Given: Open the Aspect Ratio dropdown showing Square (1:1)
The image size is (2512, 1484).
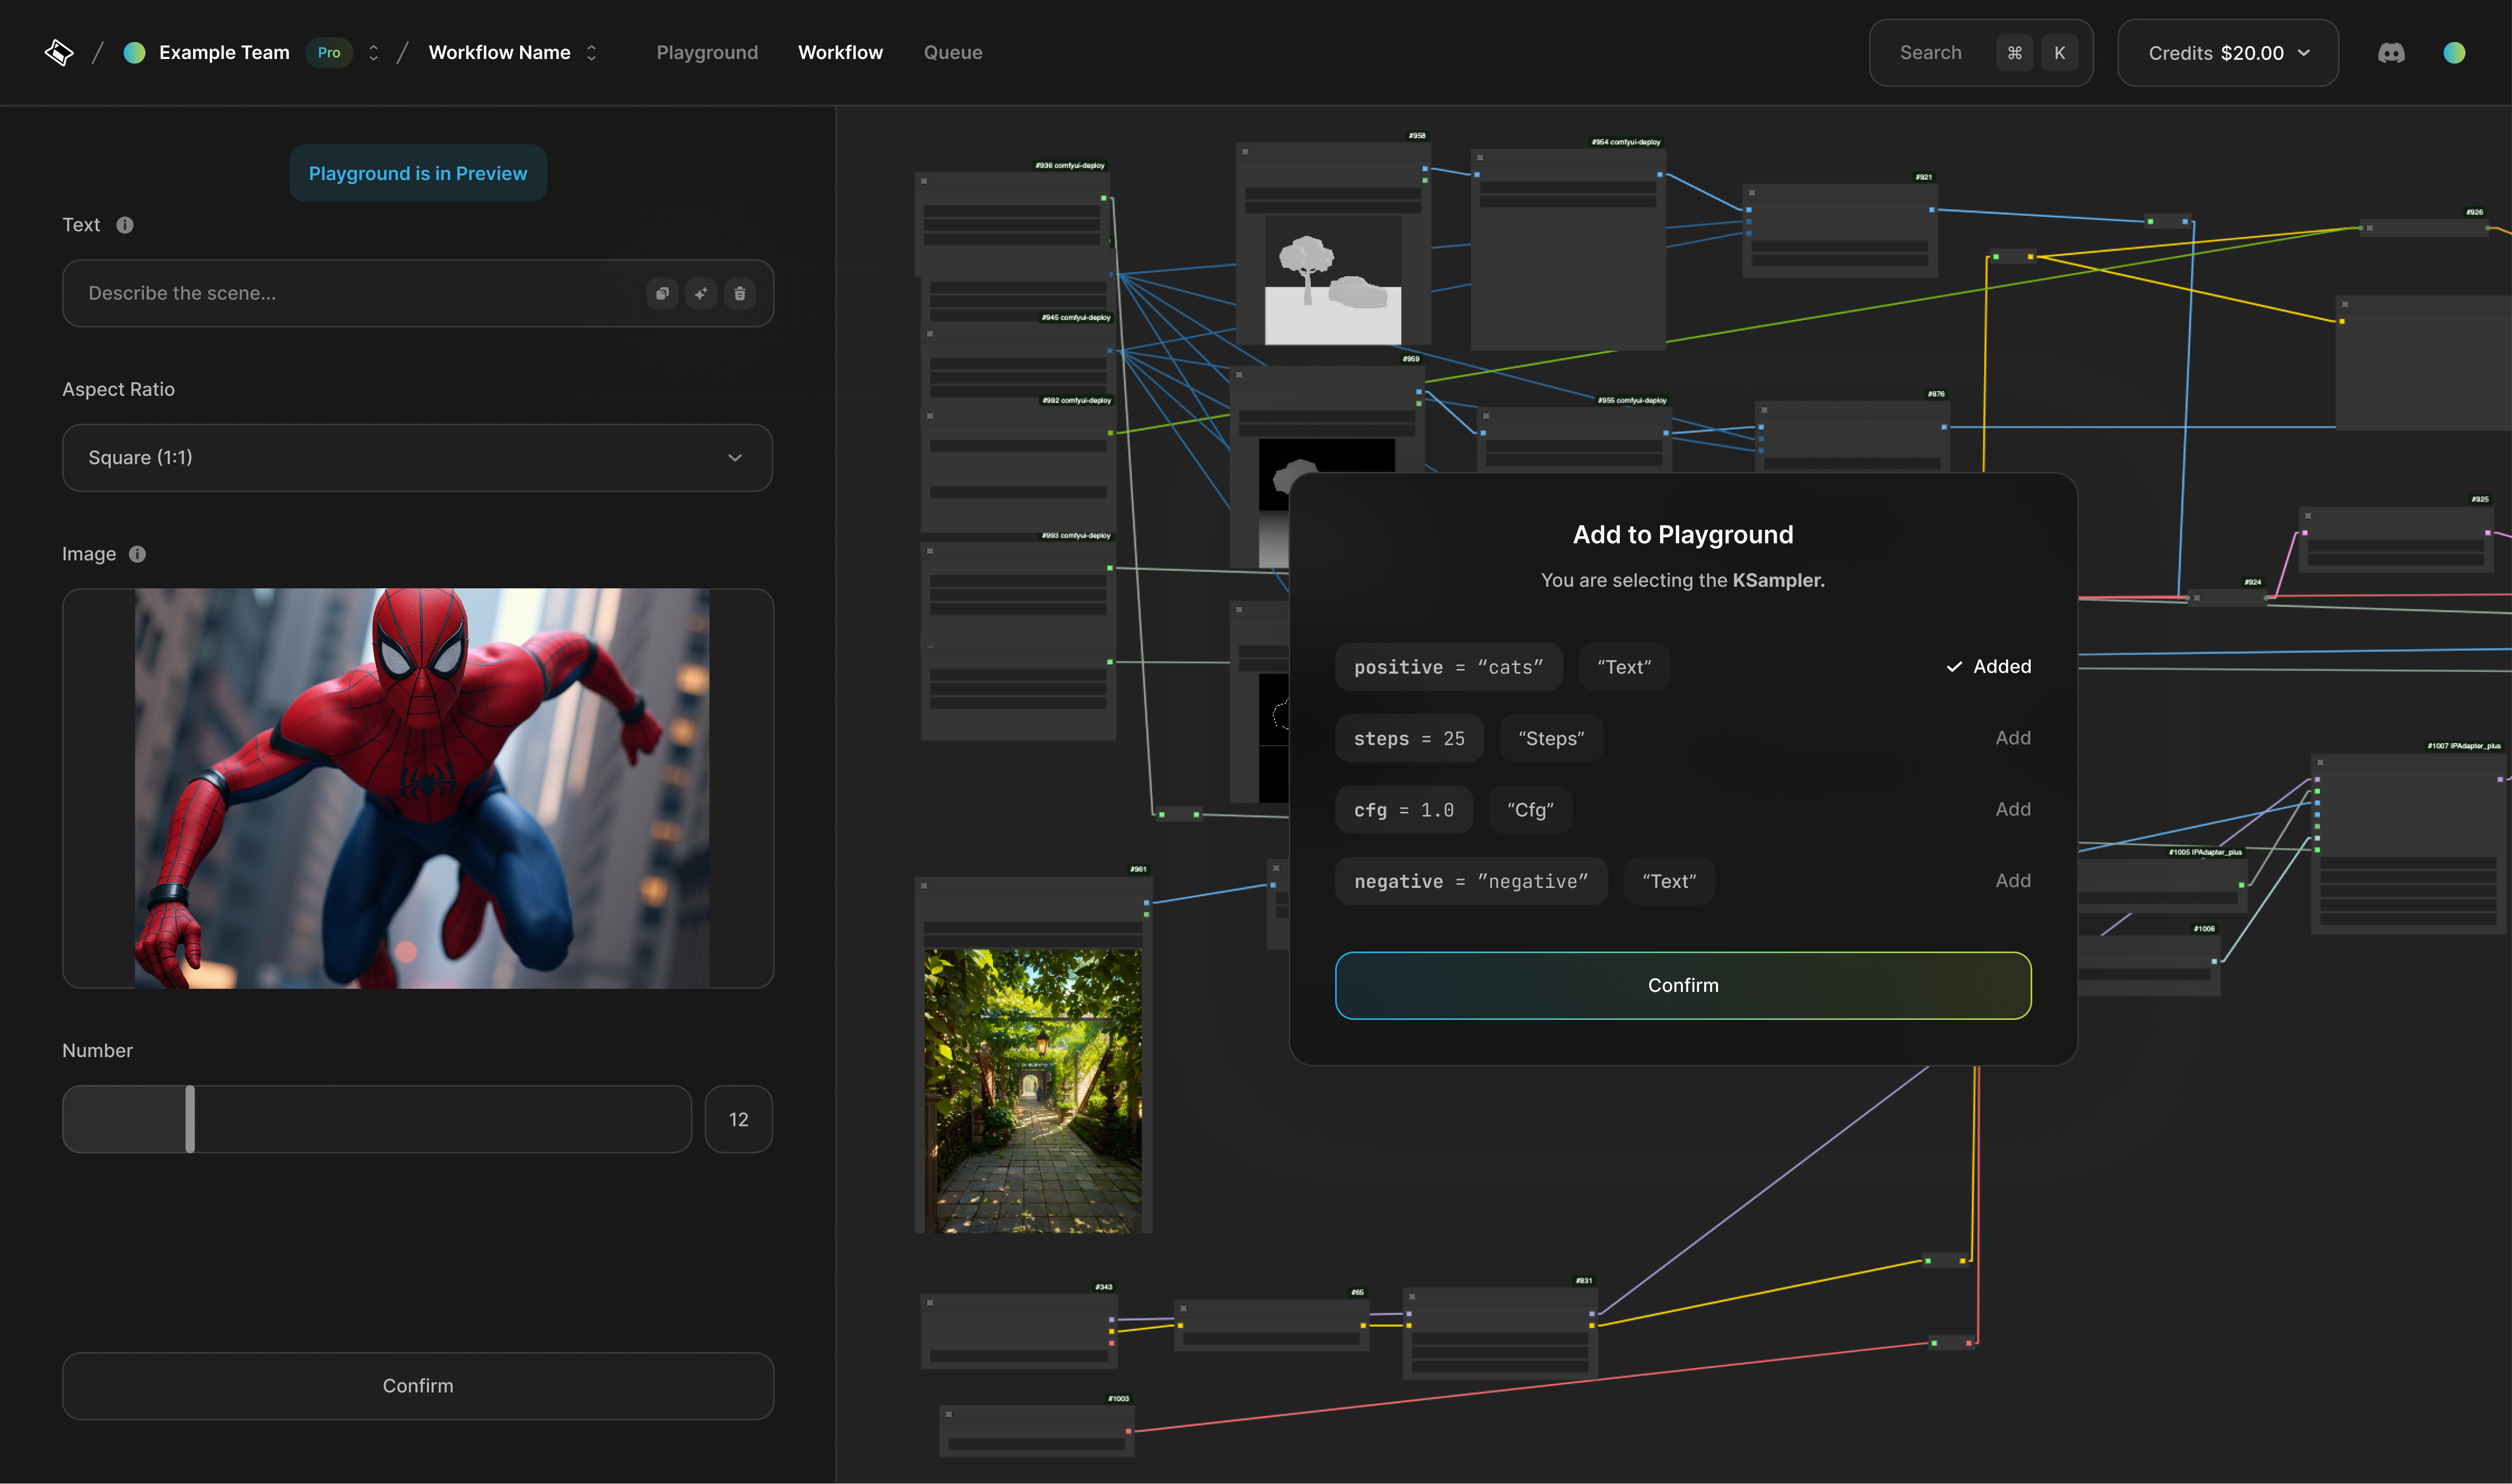Looking at the screenshot, I should pyautogui.click(x=417, y=458).
